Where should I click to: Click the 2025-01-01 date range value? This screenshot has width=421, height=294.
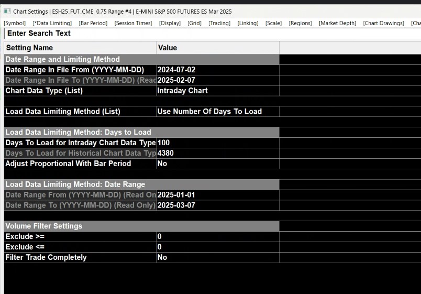click(218, 195)
